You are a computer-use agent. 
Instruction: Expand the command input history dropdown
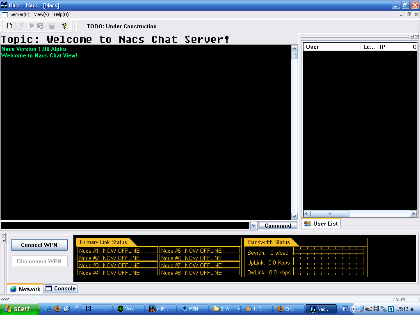click(253, 226)
